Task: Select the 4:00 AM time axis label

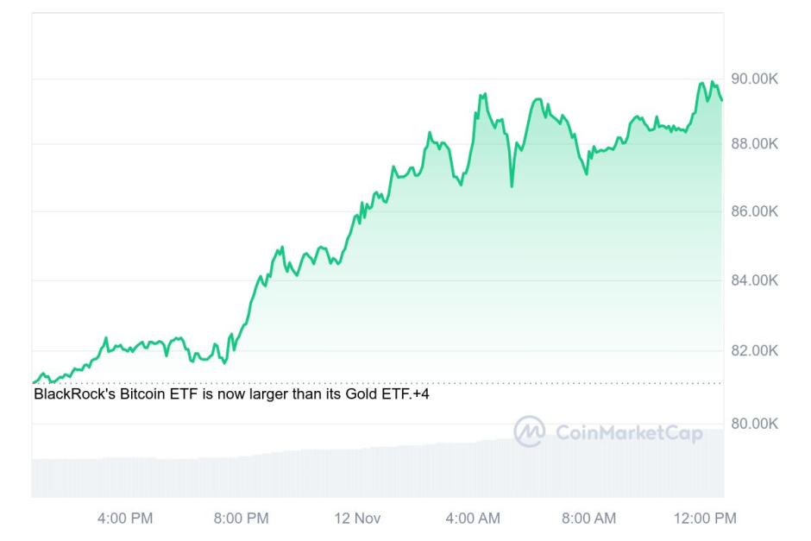Action: tap(473, 519)
